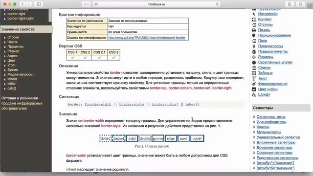Toggle the Safari sidebar button
This screenshot has width=313, height=176.
coord(39,4)
